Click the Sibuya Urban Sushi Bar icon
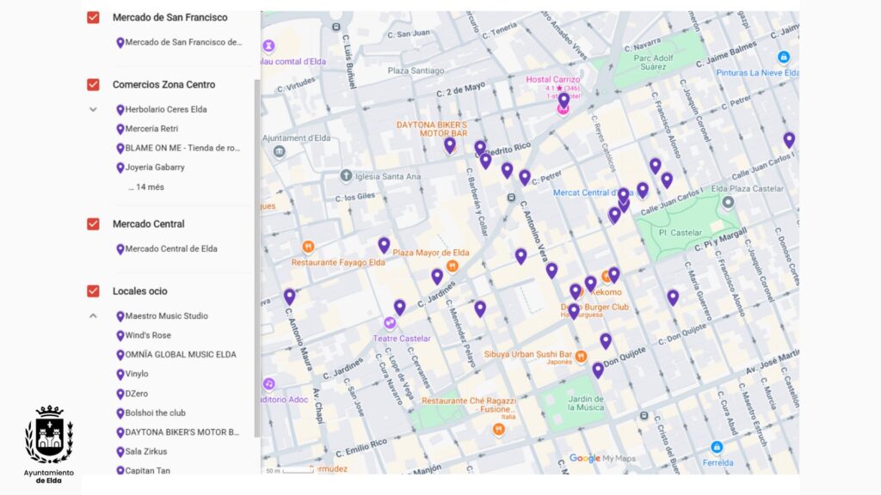The height and width of the screenshot is (495, 881). point(581,356)
